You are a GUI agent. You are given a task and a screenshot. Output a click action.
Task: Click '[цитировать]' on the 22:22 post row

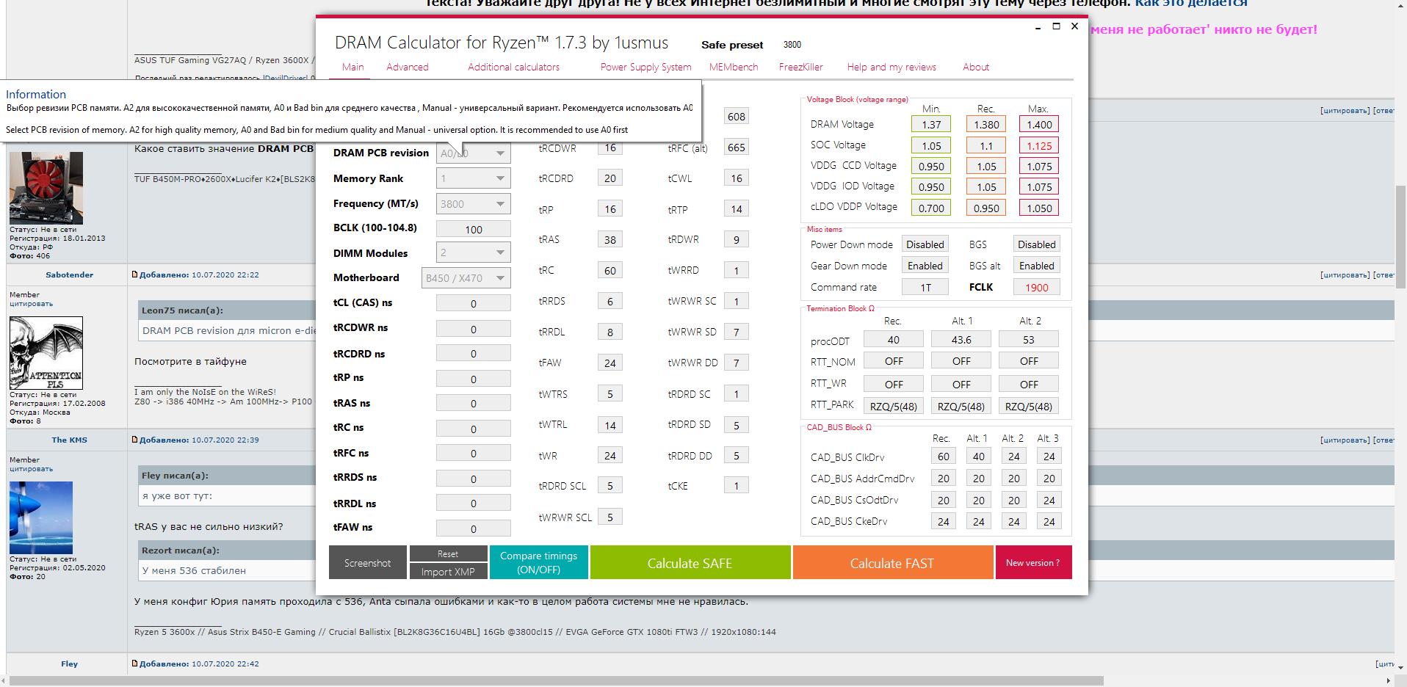1345,275
